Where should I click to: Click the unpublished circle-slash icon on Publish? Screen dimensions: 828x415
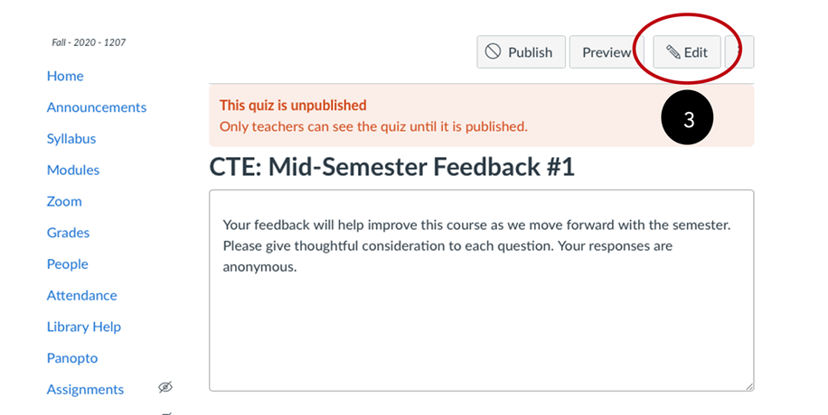[x=493, y=51]
